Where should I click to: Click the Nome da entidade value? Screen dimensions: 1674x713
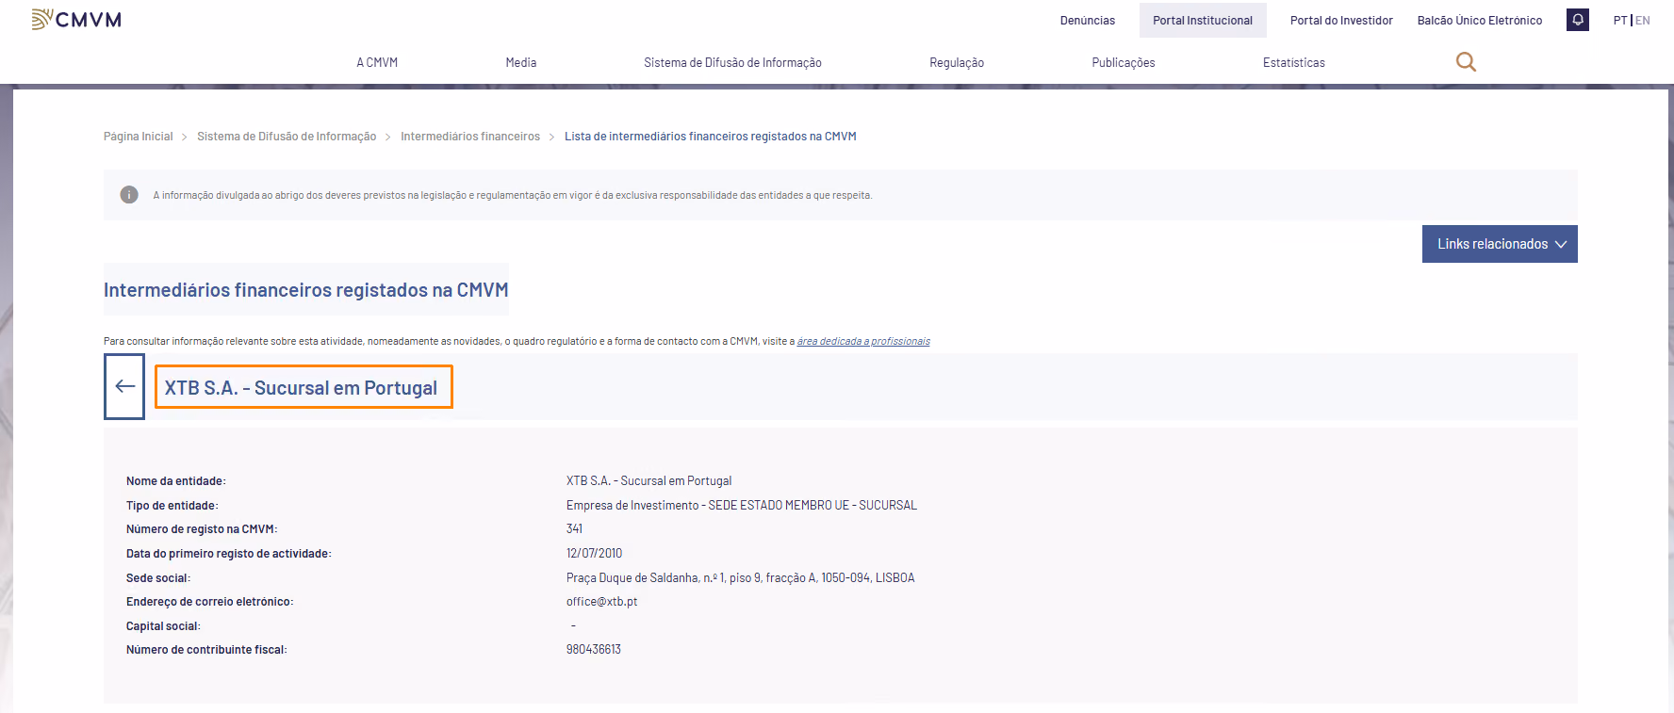coord(649,481)
